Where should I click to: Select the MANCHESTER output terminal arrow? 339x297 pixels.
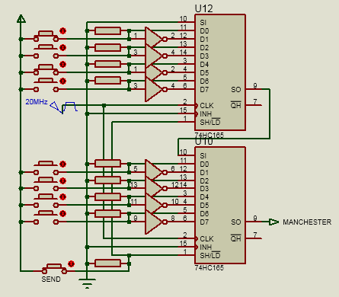coord(273,222)
